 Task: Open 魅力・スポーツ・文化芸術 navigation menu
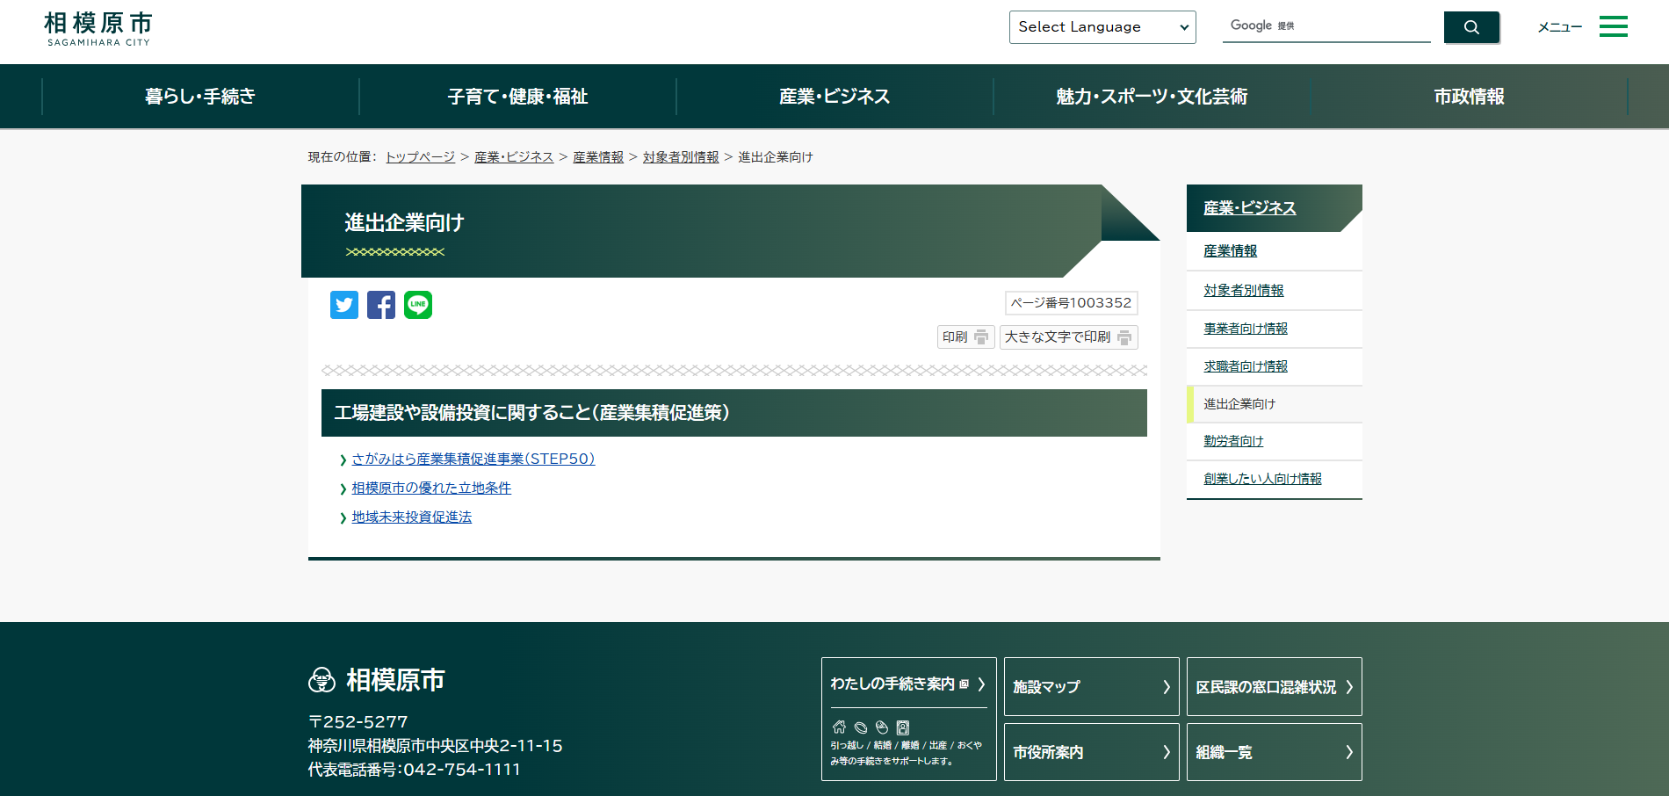(x=1152, y=97)
